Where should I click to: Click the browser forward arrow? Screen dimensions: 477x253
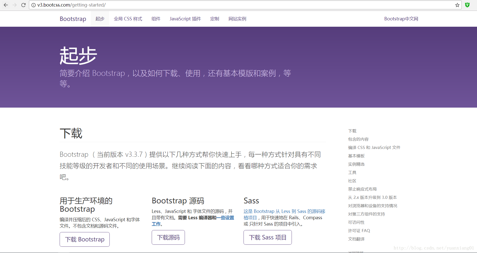click(x=15, y=5)
